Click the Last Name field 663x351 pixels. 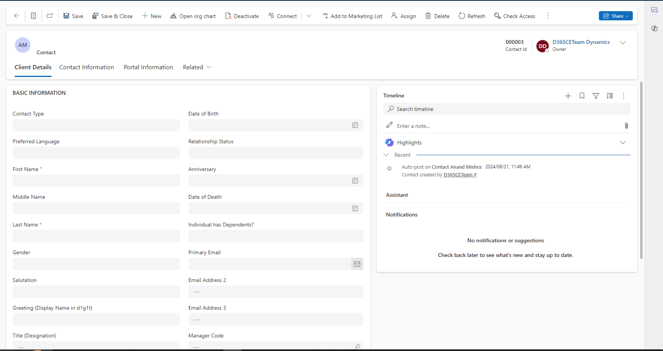pyautogui.click(x=96, y=236)
